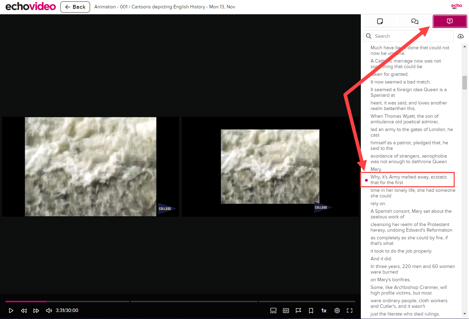Screen dimensions: 469x319
Task: Open the player settings gear
Action: 337,310
